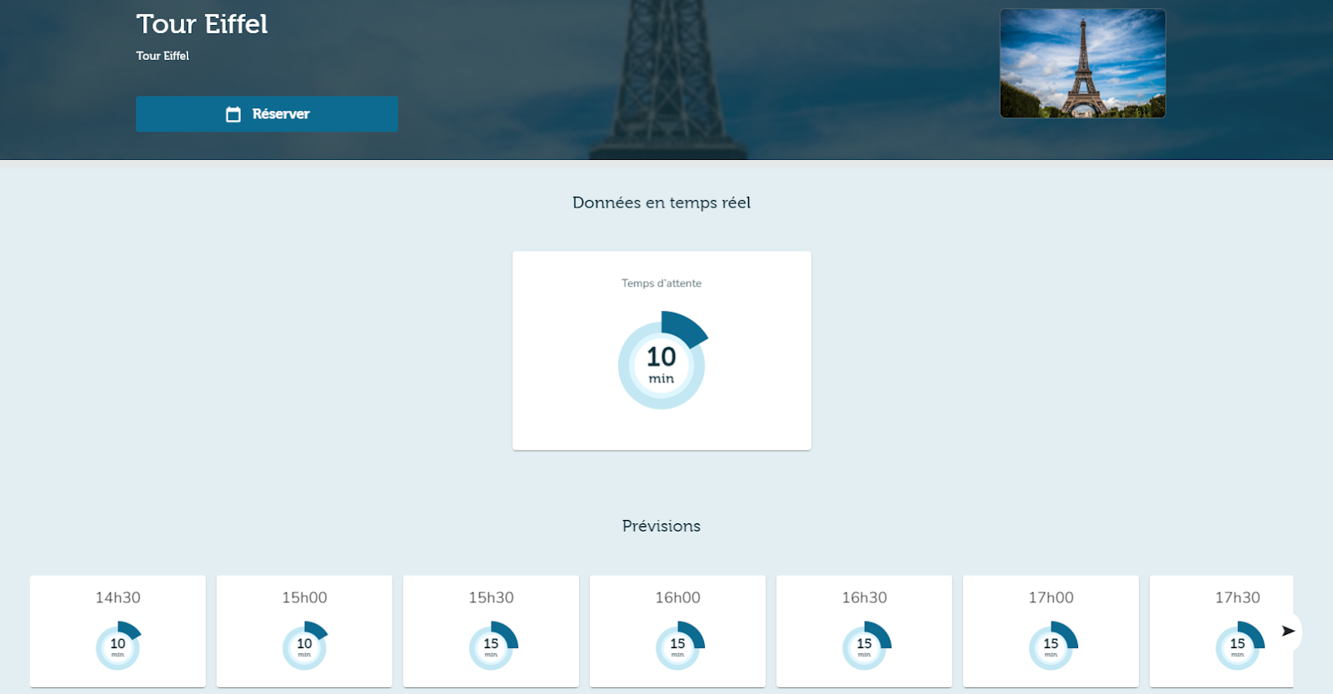1333x694 pixels.
Task: Click the 17h30 time label
Action: [x=1237, y=597]
